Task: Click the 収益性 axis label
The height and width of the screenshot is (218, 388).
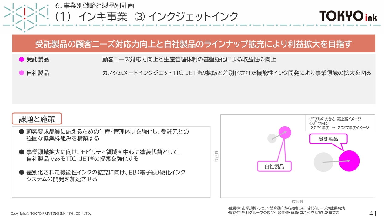Action: [x=217, y=156]
